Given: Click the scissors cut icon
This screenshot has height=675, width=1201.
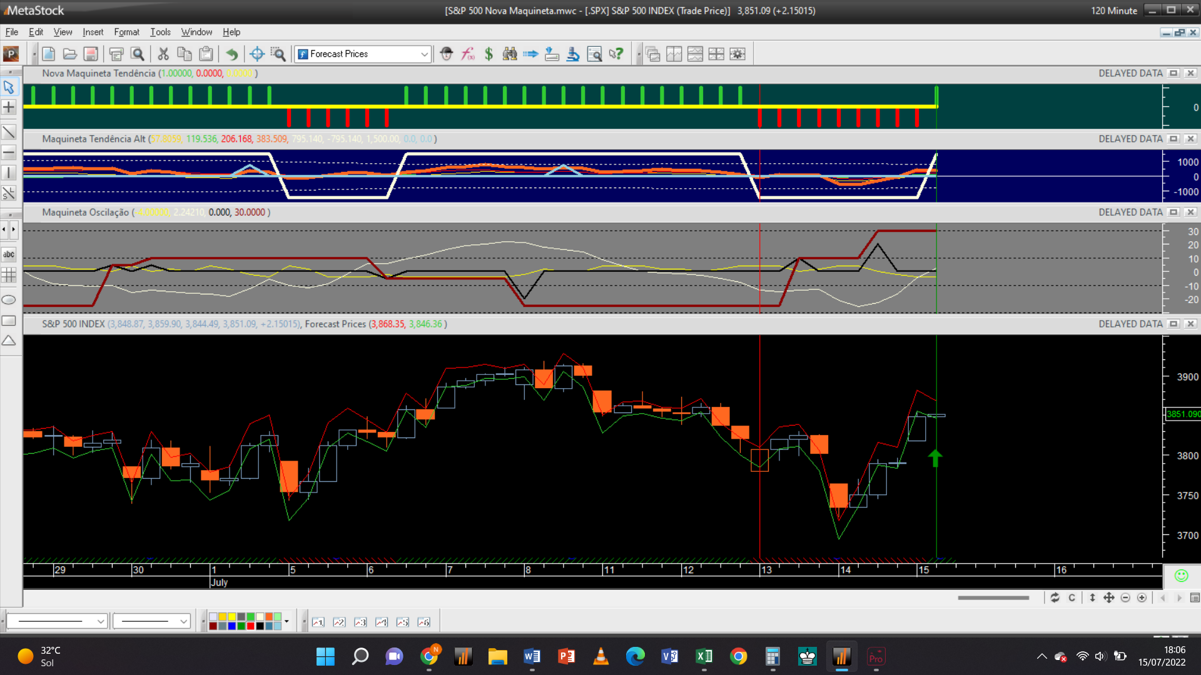Looking at the screenshot, I should [x=163, y=54].
